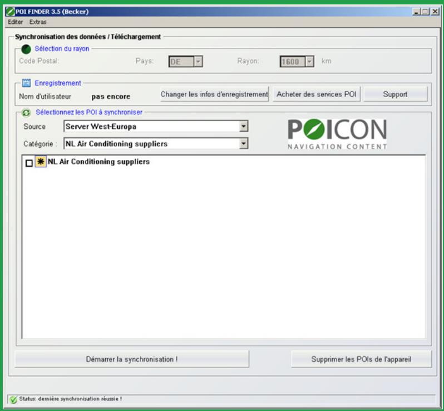Image resolution: width=444 pixels, height=411 pixels.
Task: Open the Editer menu
Action: click(15, 22)
